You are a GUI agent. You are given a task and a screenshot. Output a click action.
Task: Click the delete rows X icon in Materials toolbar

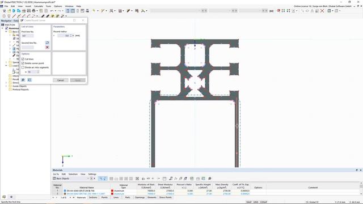[x=137, y=178]
